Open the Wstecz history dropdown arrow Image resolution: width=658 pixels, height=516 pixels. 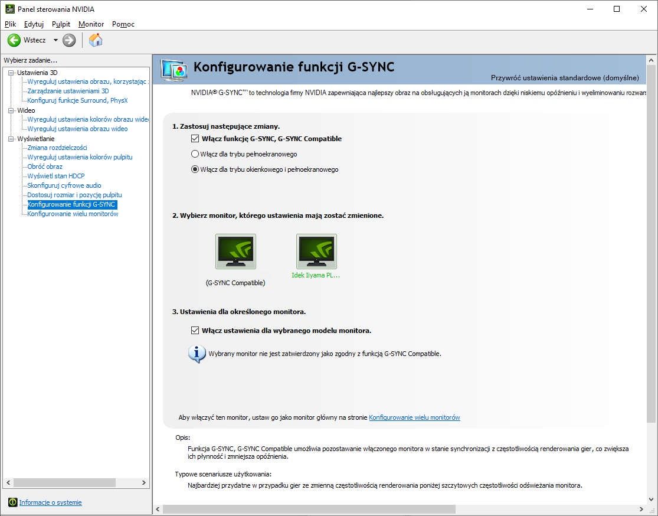(55, 40)
